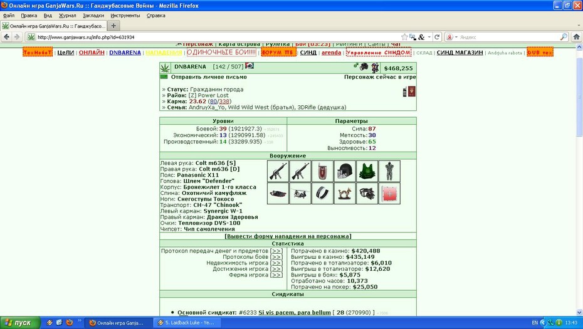Click the red self-healing chip icon

[x=389, y=193]
